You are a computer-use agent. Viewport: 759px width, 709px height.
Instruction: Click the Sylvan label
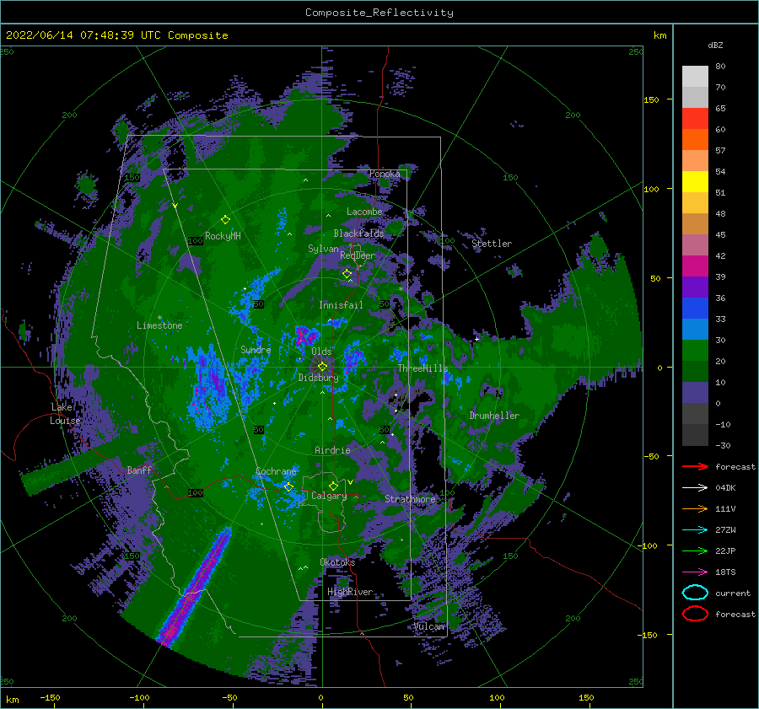click(323, 249)
